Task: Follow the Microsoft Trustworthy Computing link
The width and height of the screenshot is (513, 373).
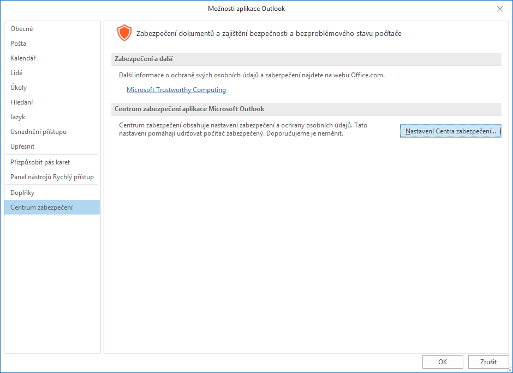Action: point(176,90)
